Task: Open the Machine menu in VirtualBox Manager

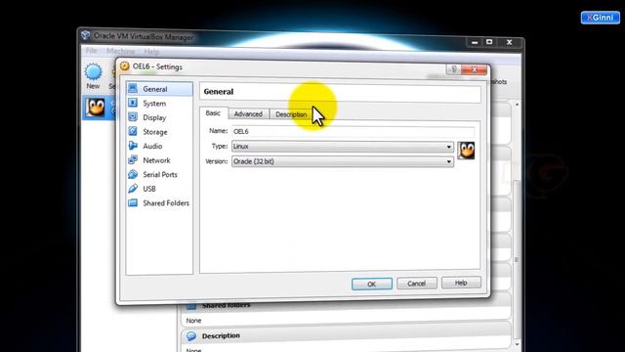Action: pos(120,51)
